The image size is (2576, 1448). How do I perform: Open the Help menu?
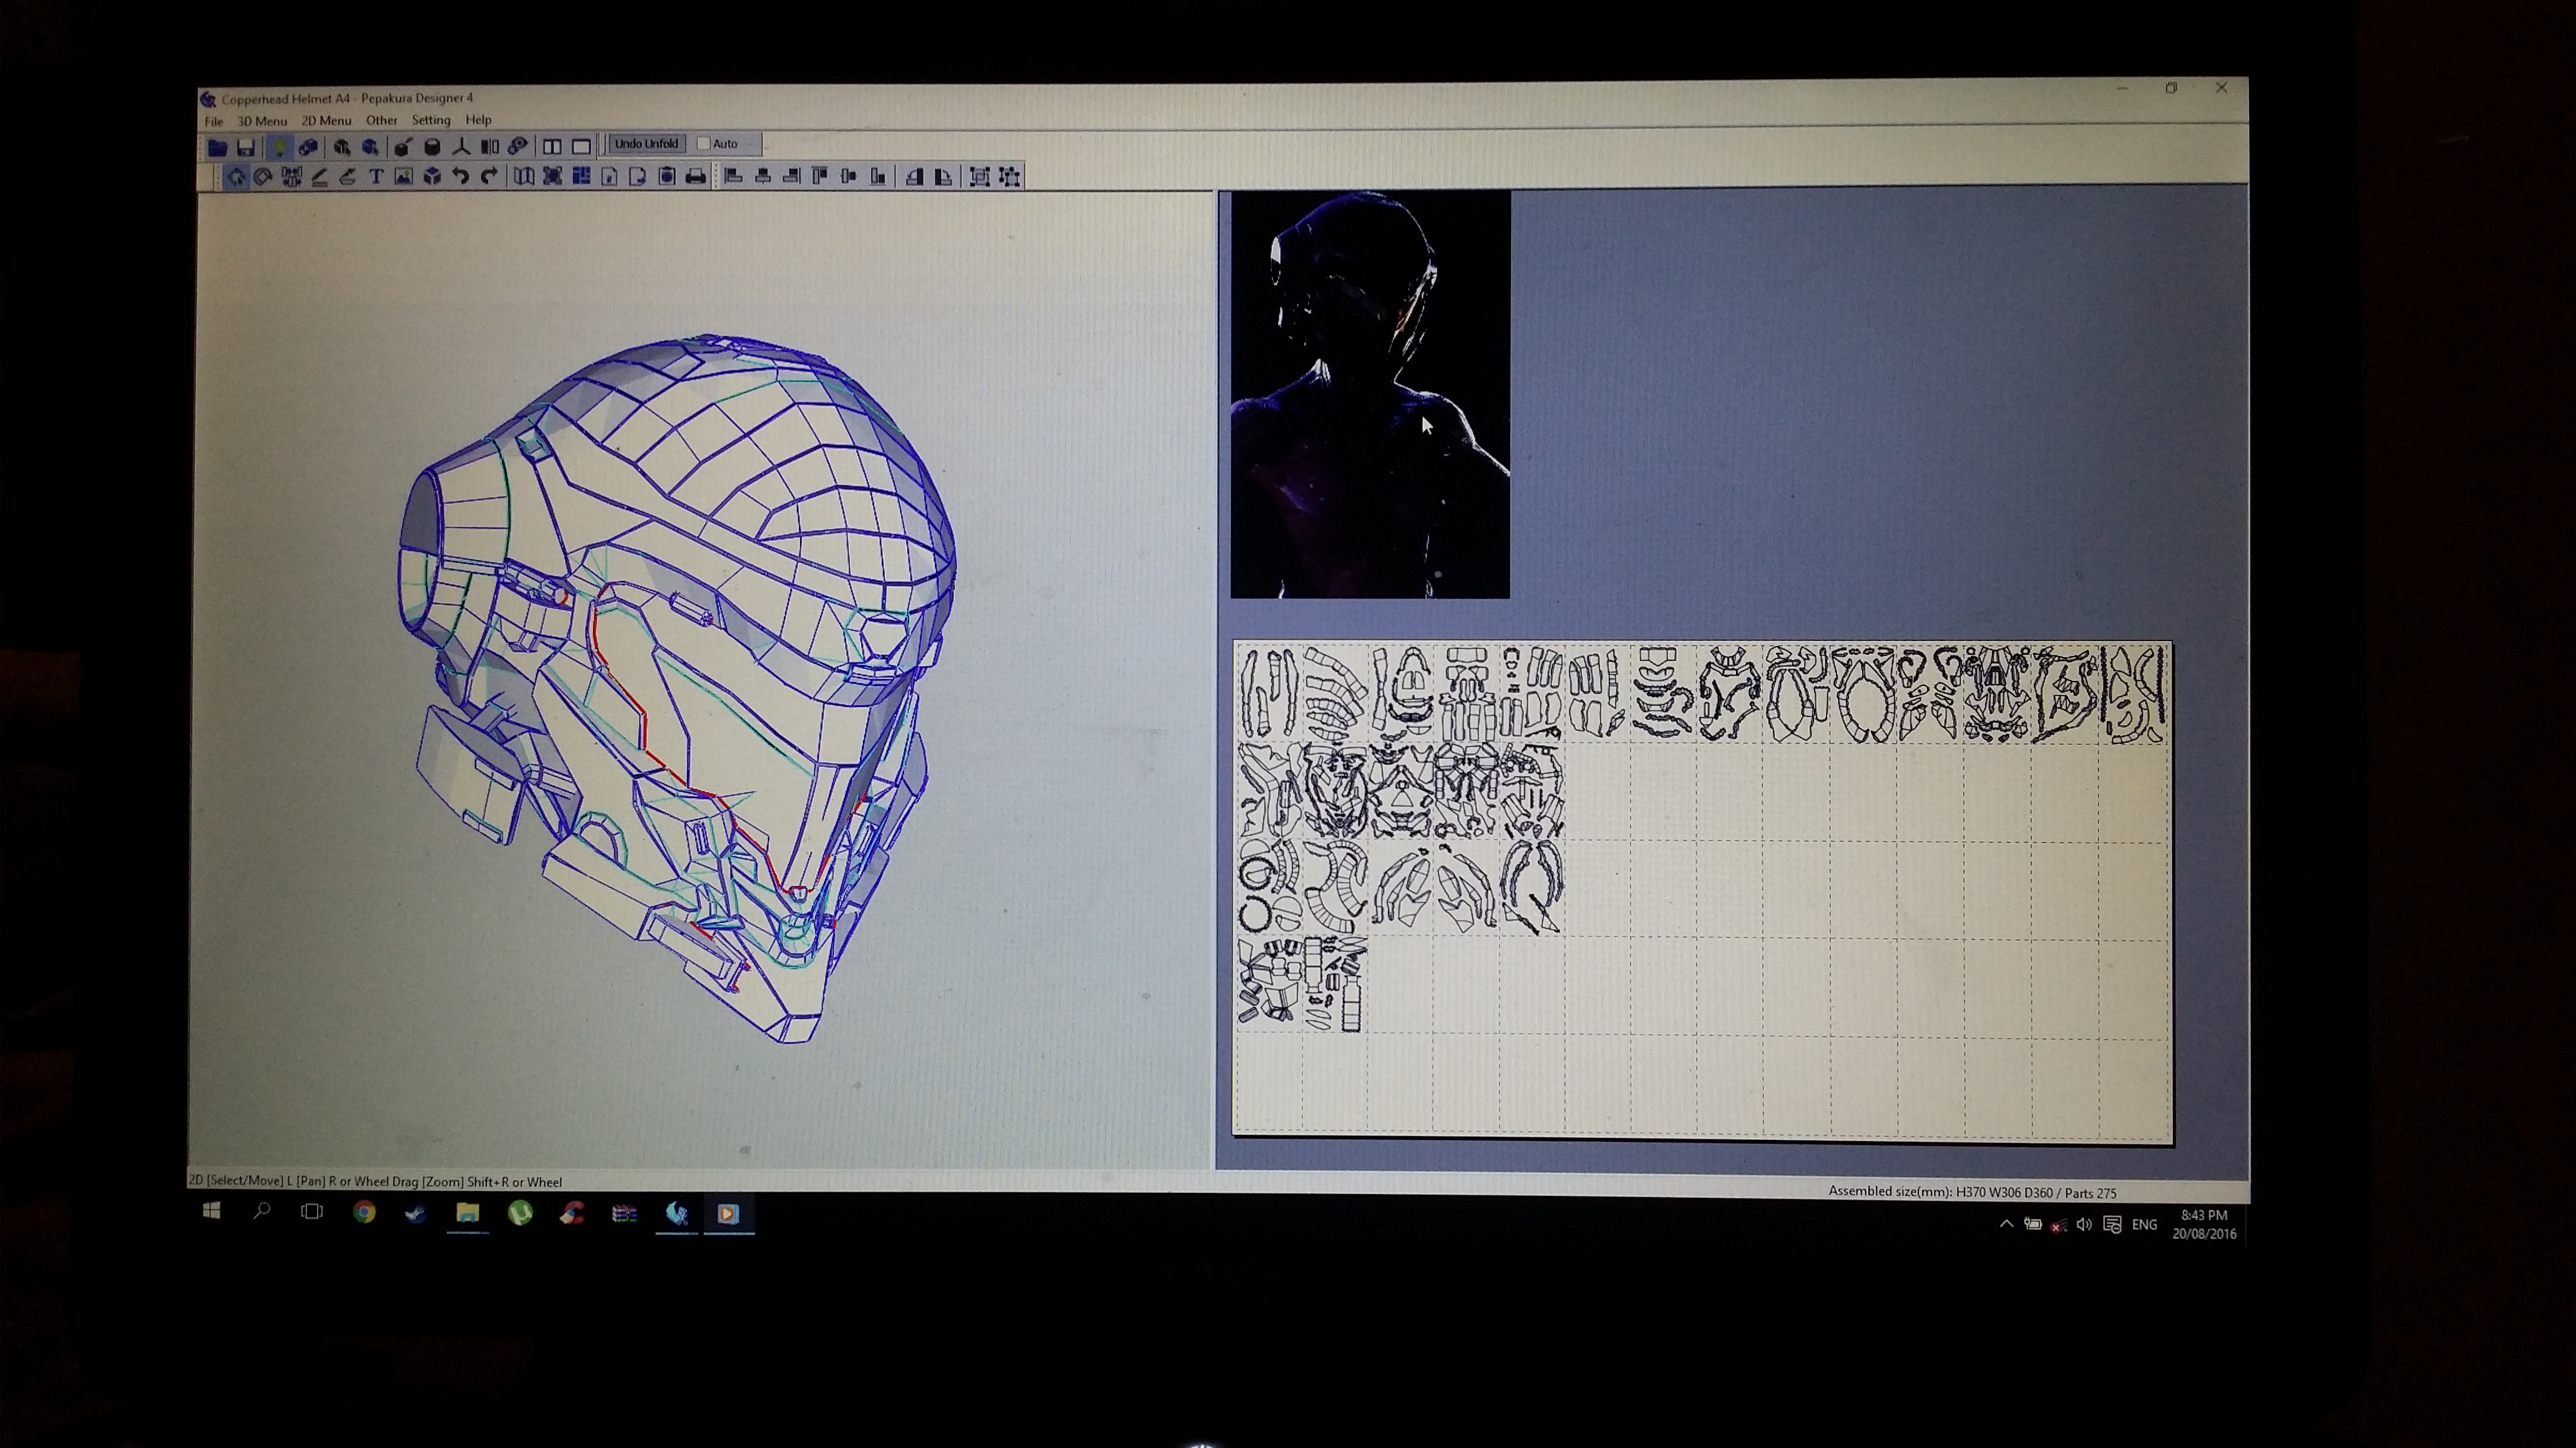tap(478, 119)
